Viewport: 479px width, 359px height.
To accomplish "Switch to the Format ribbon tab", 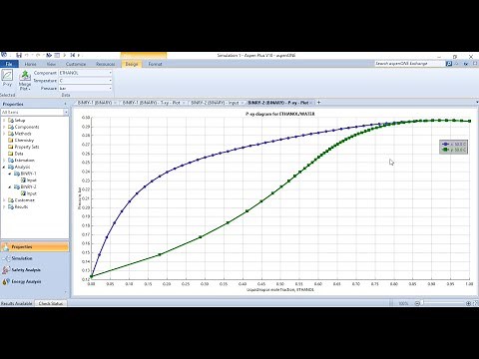I will click(x=155, y=64).
